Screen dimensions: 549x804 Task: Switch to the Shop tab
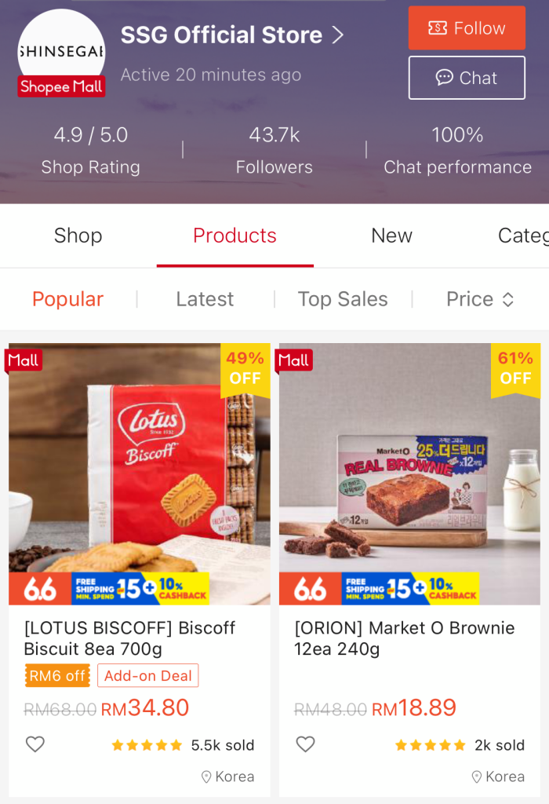point(78,236)
